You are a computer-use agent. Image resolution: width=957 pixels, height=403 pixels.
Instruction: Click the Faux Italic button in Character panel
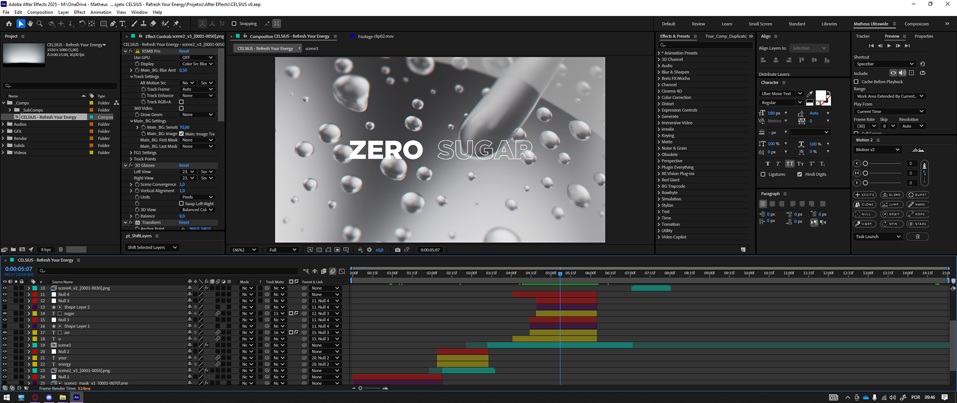point(778,164)
